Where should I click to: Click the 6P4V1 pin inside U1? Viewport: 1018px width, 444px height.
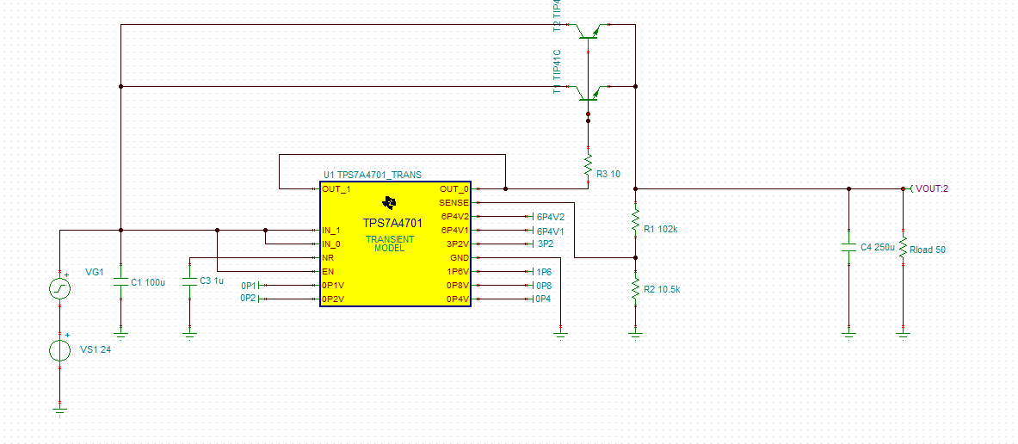click(x=455, y=230)
